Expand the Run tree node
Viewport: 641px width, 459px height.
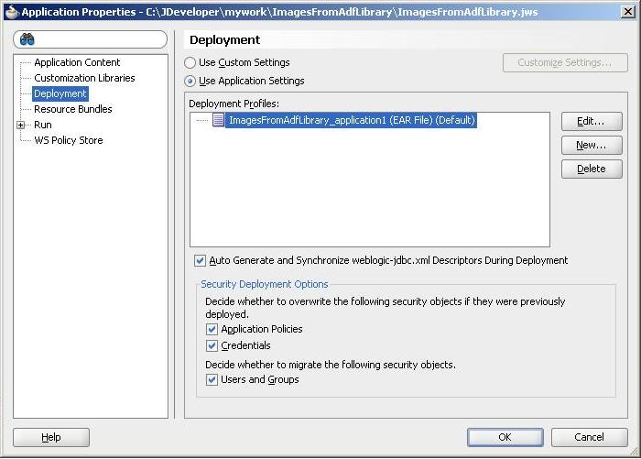click(x=20, y=126)
